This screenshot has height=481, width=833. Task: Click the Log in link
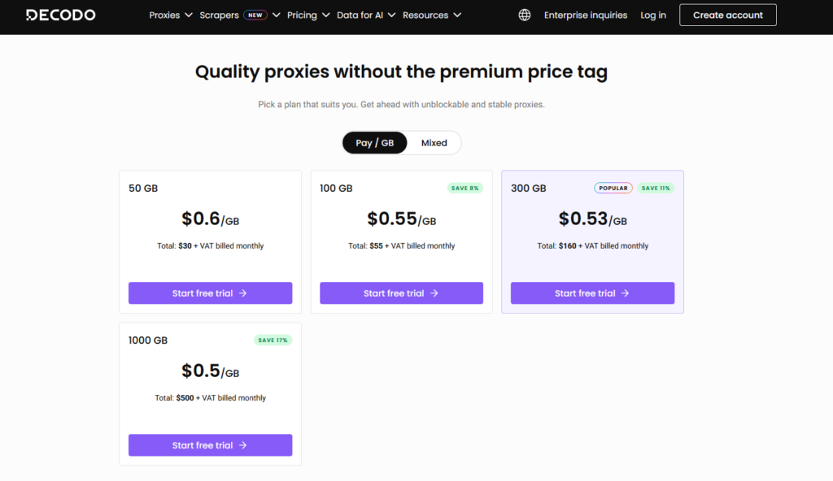[653, 15]
